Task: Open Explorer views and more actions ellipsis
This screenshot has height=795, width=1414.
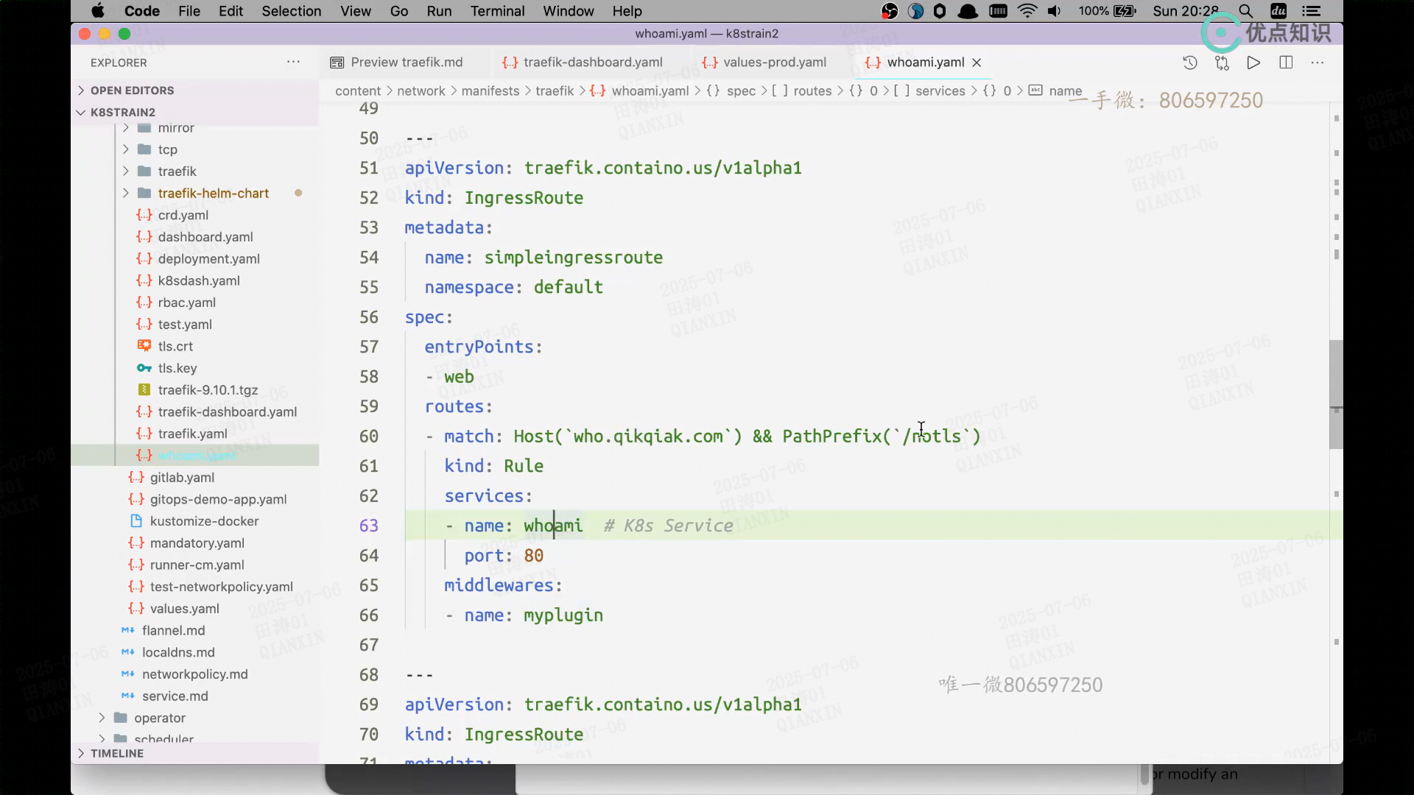Action: pyautogui.click(x=293, y=63)
